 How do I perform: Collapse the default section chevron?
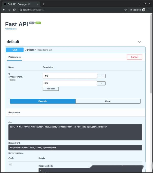tap(139, 42)
